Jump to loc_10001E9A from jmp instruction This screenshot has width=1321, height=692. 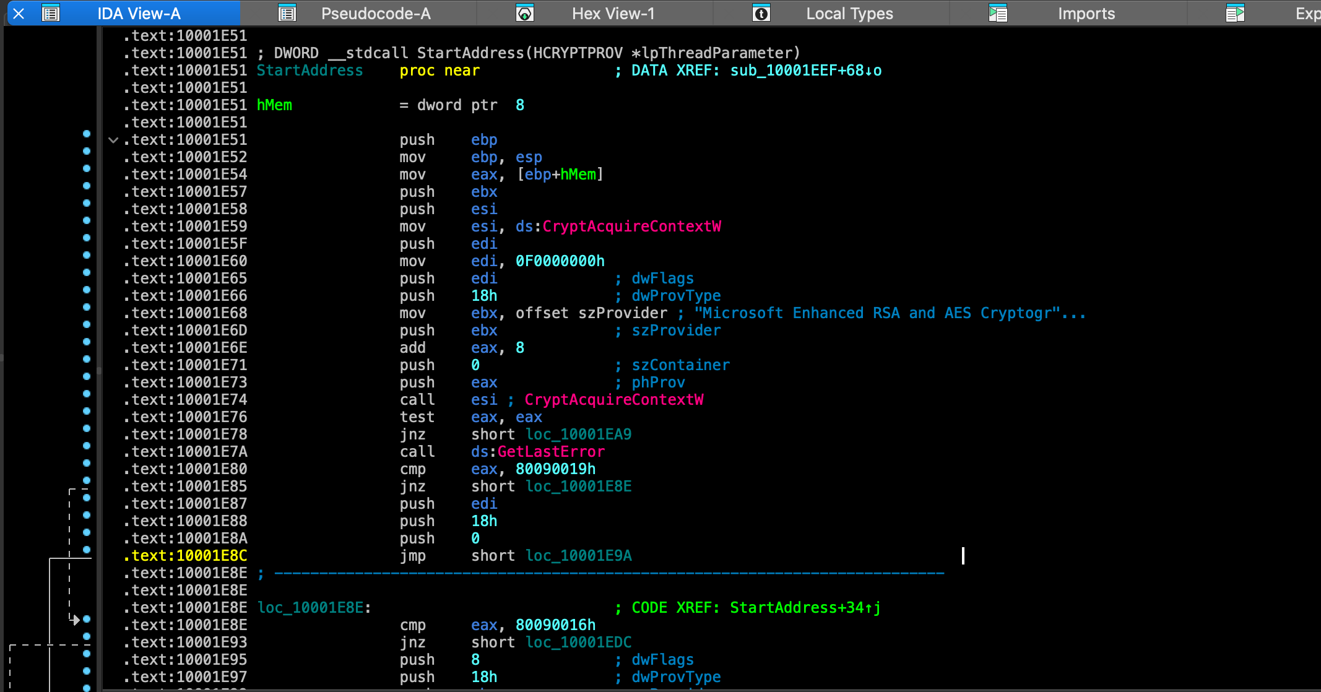click(x=578, y=556)
